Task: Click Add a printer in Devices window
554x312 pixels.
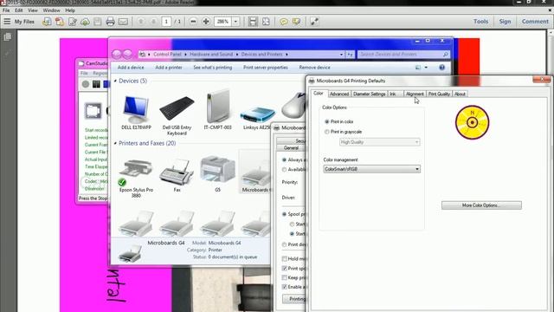Action: [x=169, y=68]
